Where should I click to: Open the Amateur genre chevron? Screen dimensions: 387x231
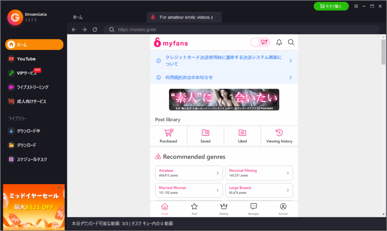217,173
